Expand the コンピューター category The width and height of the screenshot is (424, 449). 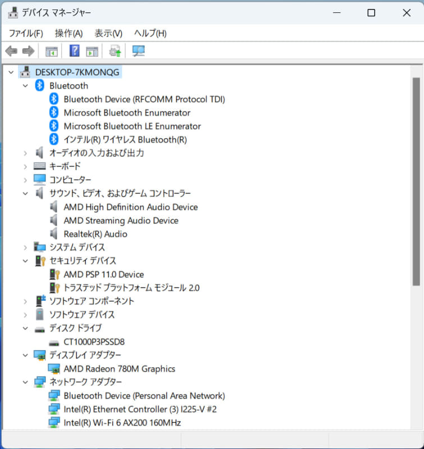tap(25, 180)
